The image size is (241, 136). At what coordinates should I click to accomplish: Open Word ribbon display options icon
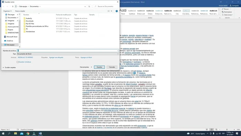pyautogui.click(x=221, y=2)
